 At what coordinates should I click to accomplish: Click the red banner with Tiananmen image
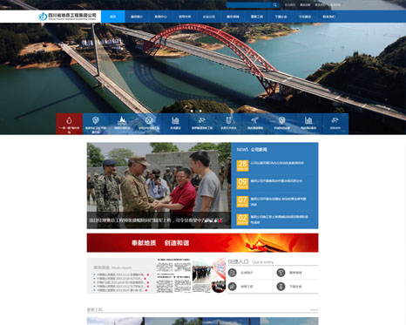pos(202,243)
